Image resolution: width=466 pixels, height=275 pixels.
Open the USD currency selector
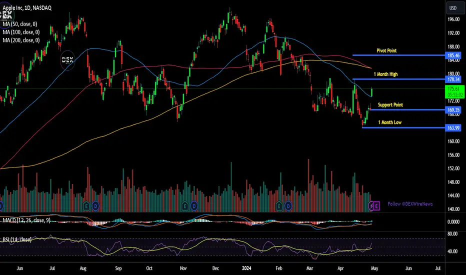[454, 8]
